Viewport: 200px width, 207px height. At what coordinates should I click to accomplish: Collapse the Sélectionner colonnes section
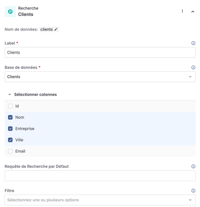[x=10, y=95]
